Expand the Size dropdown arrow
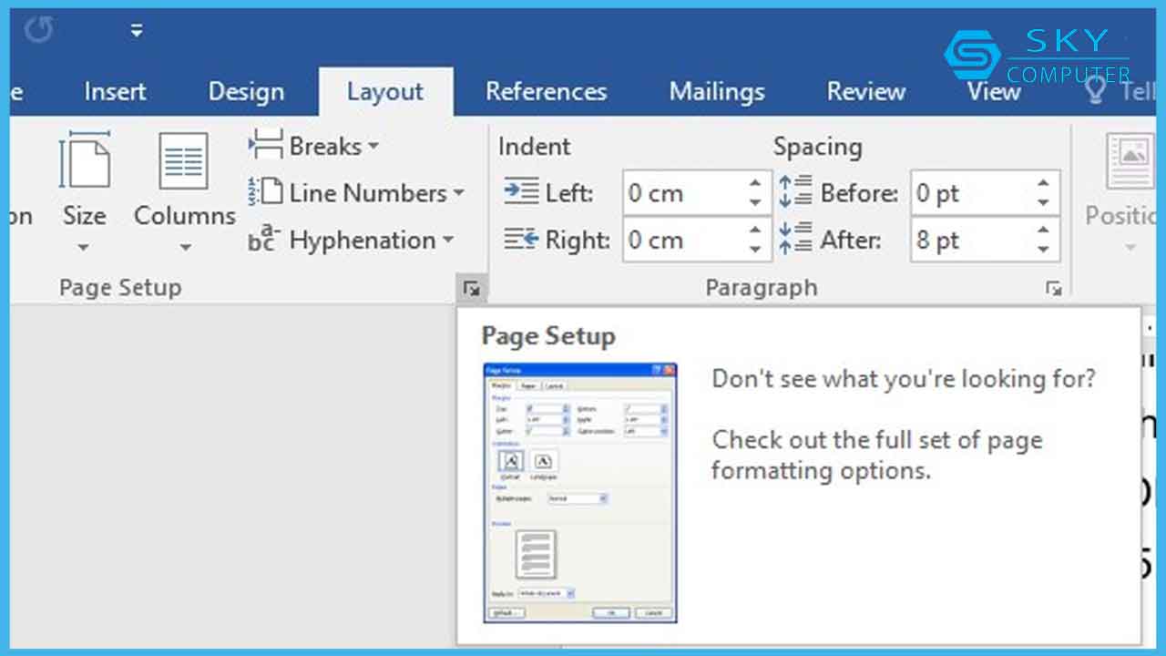 84,247
